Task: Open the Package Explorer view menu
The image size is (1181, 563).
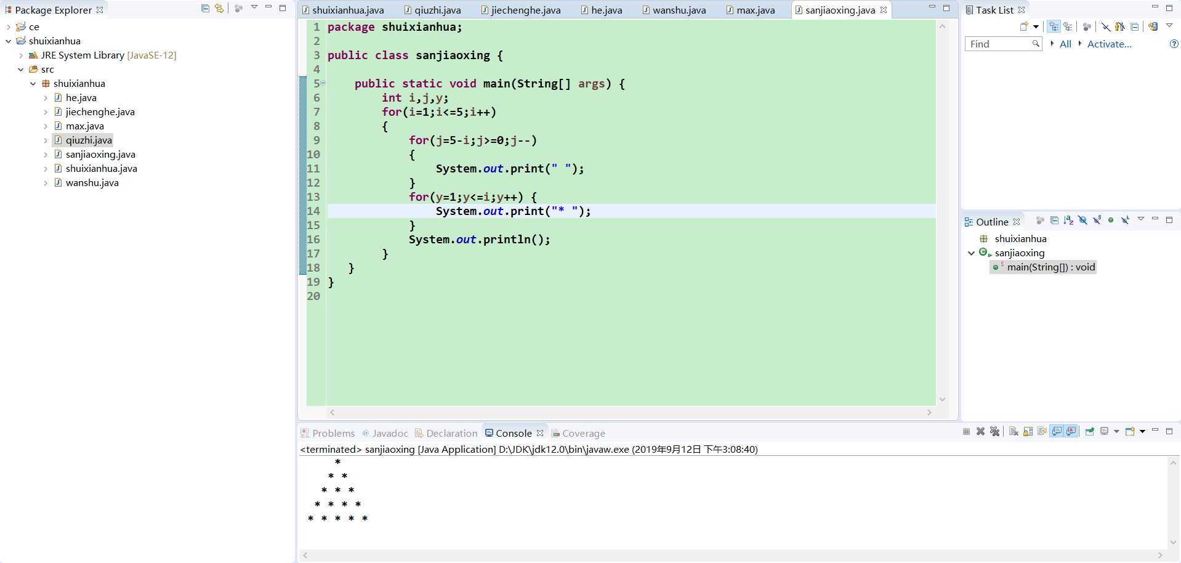Action: [x=254, y=7]
